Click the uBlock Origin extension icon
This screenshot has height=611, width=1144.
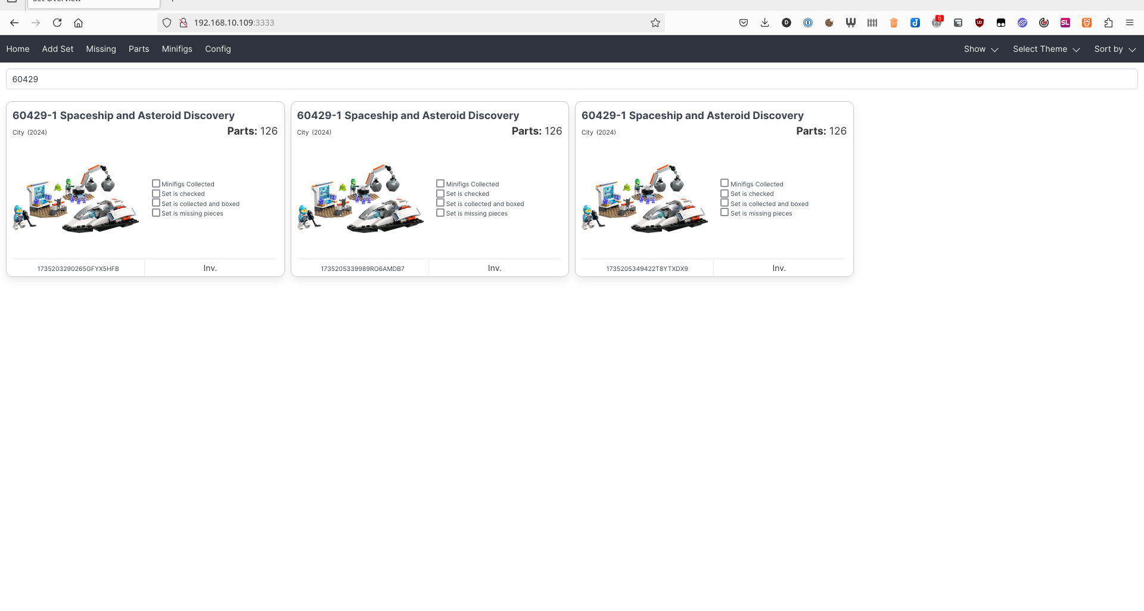979,23
